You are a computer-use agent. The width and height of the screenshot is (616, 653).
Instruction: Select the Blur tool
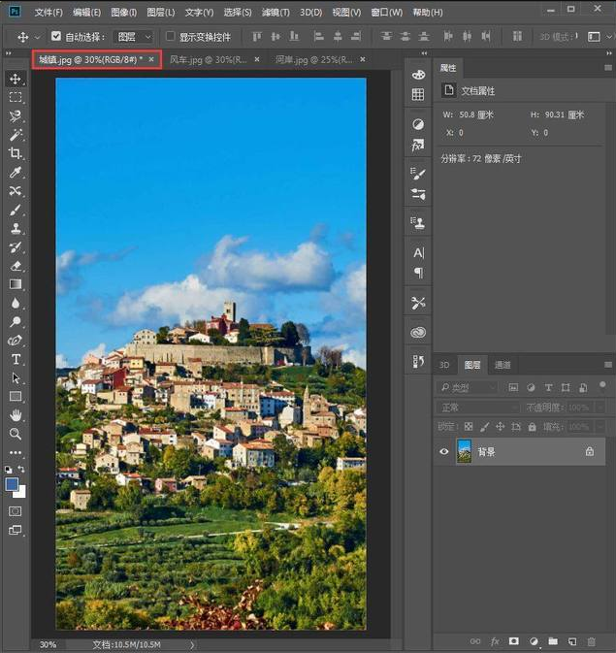(16, 303)
